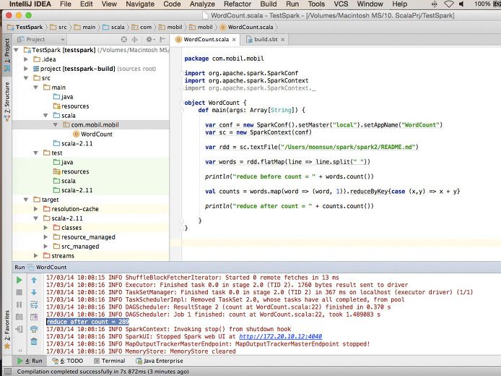Click highlighted 'reduce after count = 289' line
Viewport: 501px width, 376px height.
87,322
